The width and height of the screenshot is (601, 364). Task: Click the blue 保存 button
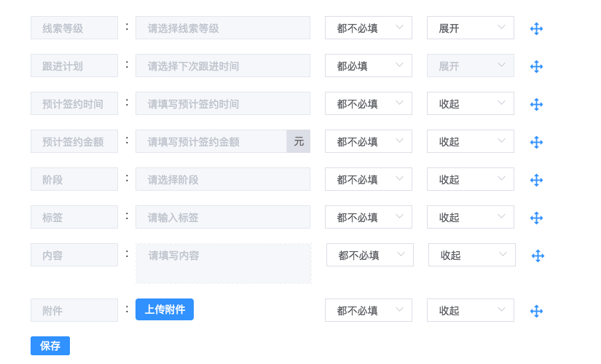(50, 346)
